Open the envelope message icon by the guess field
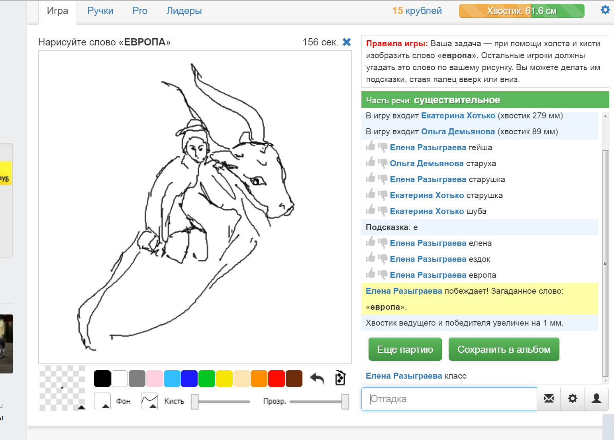 549,399
